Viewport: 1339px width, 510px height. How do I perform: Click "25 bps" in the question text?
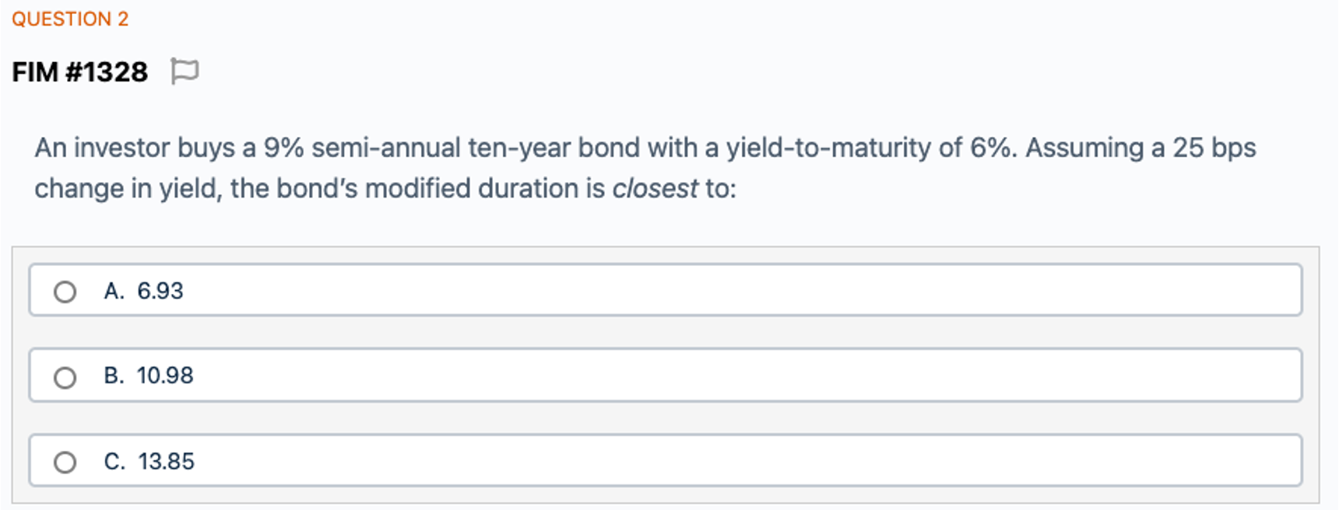1214,148
